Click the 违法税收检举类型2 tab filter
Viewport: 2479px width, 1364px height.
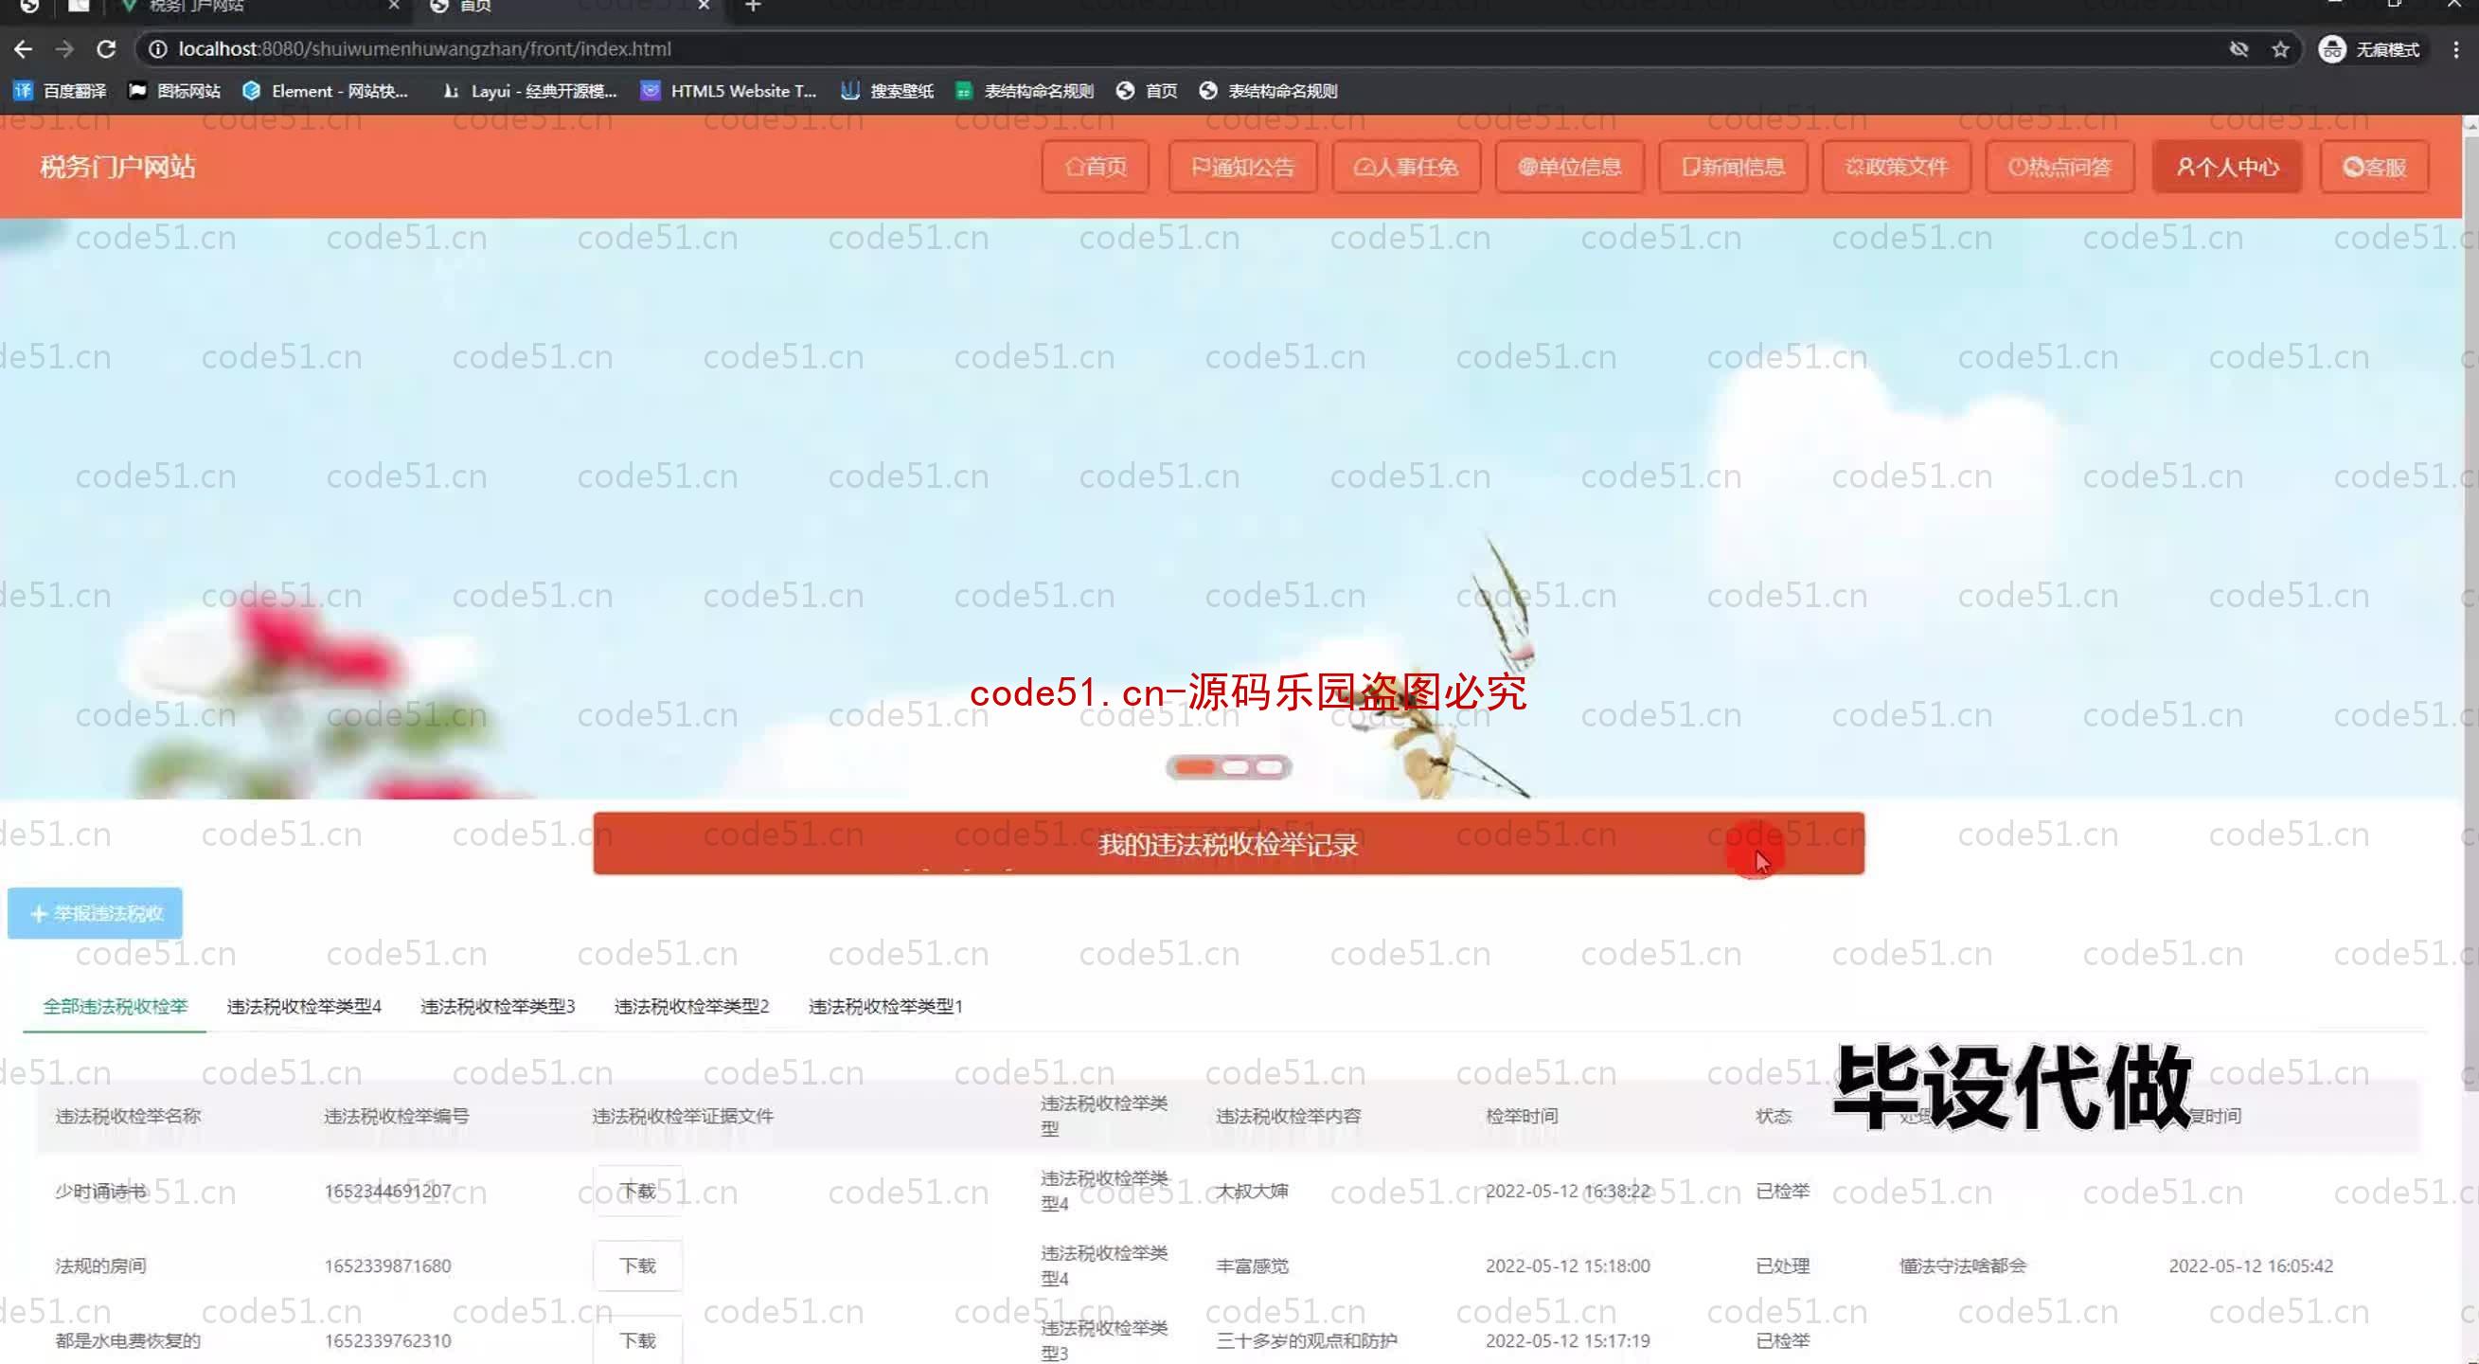(x=690, y=1004)
